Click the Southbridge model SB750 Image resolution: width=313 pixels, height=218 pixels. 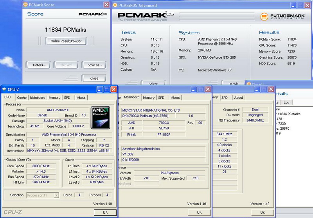(x=164, y=128)
